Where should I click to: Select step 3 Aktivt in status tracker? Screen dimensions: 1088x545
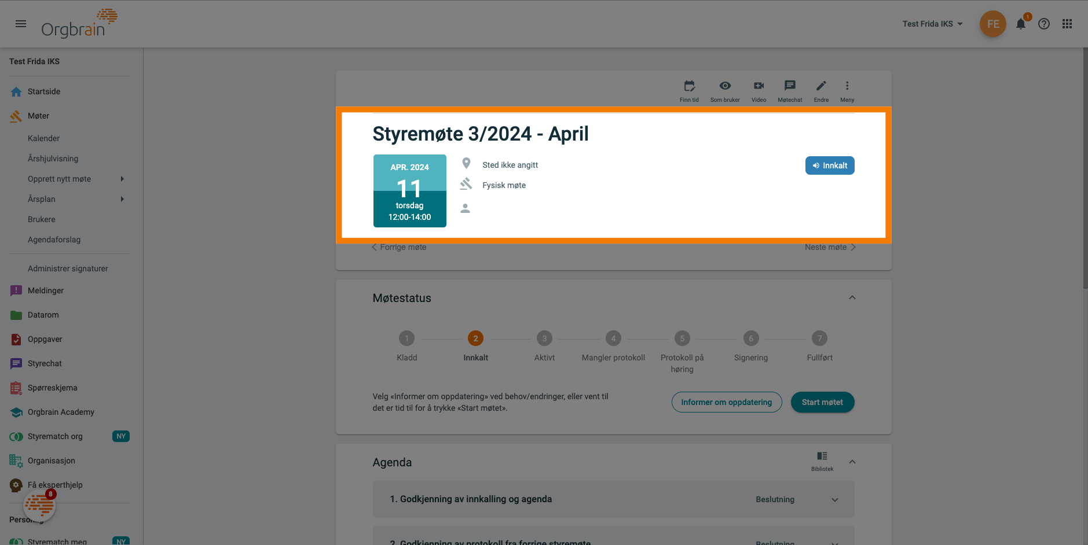click(544, 338)
